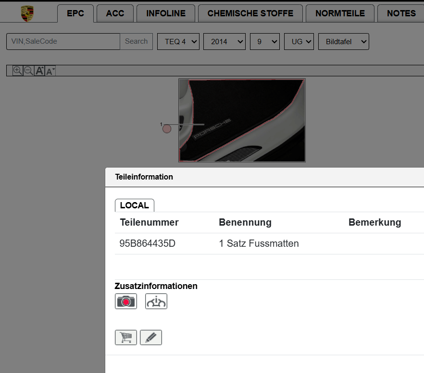Select the LOCAL tab in Teileinformation
The width and height of the screenshot is (424, 373).
click(x=134, y=205)
